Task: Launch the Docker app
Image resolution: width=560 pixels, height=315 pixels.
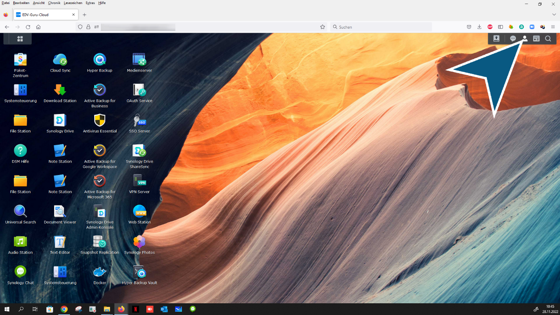Action: tap(99, 272)
